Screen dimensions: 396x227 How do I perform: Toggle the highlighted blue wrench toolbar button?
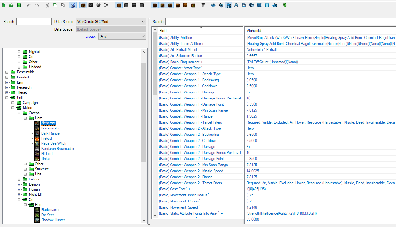click(x=72, y=5)
